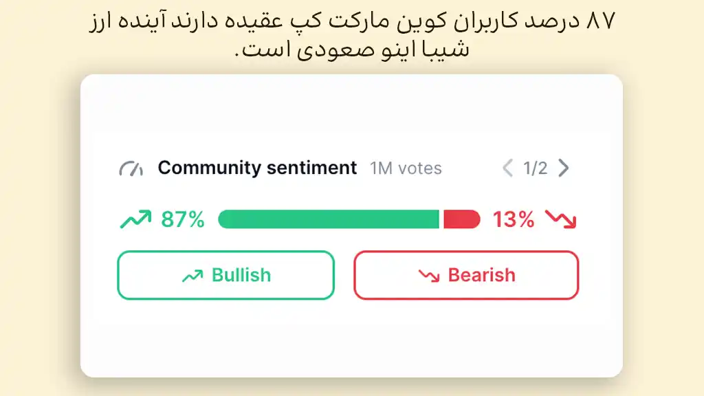Image resolution: width=704 pixels, height=396 pixels.
Task: Tap the gauge icon next to Community sentiment
Action: [131, 168]
